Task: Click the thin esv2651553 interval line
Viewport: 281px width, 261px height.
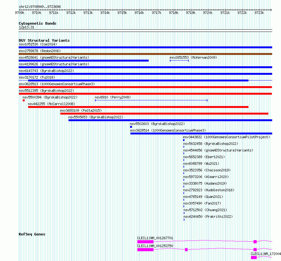Action: click(x=179, y=61)
